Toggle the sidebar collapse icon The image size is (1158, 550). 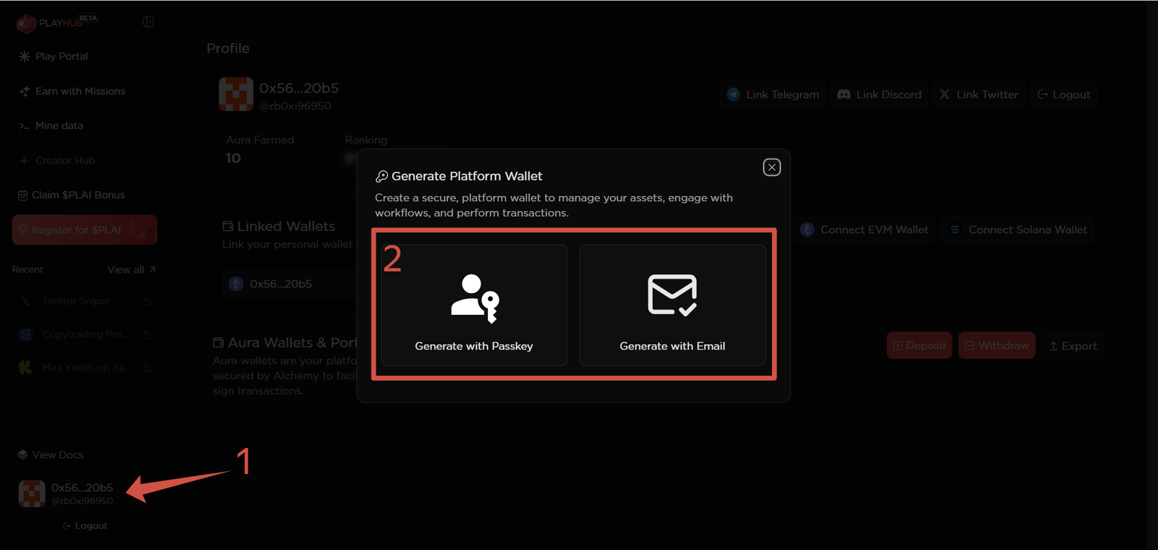coord(148,22)
